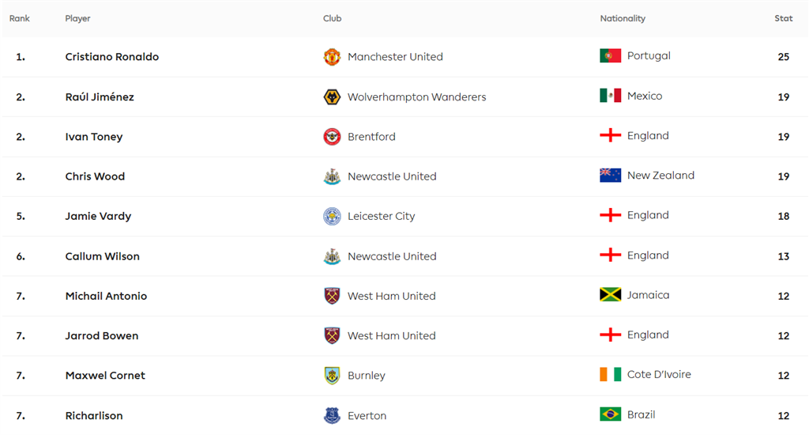Click the Nationality column header
Screen dimensions: 809x435
(x=623, y=18)
